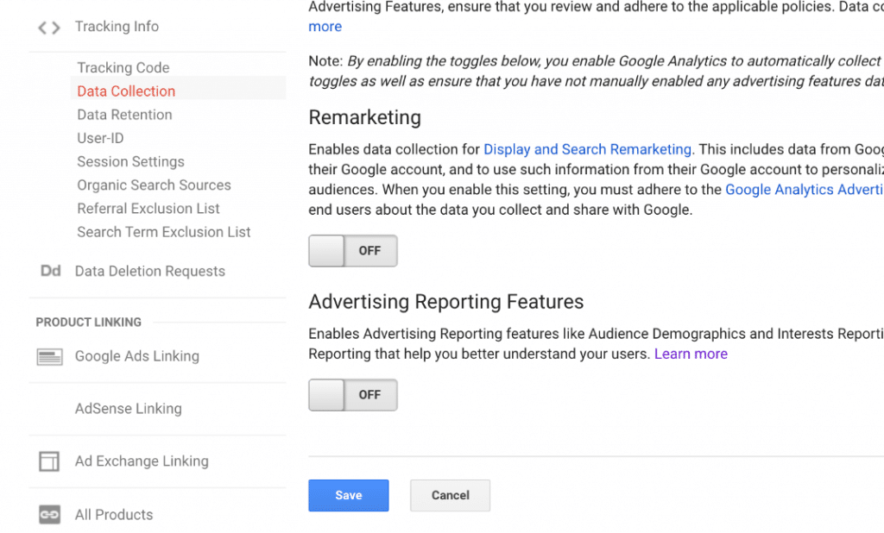884x533 pixels.
Task: Click the Google Ads Linking icon
Action: pos(49,357)
